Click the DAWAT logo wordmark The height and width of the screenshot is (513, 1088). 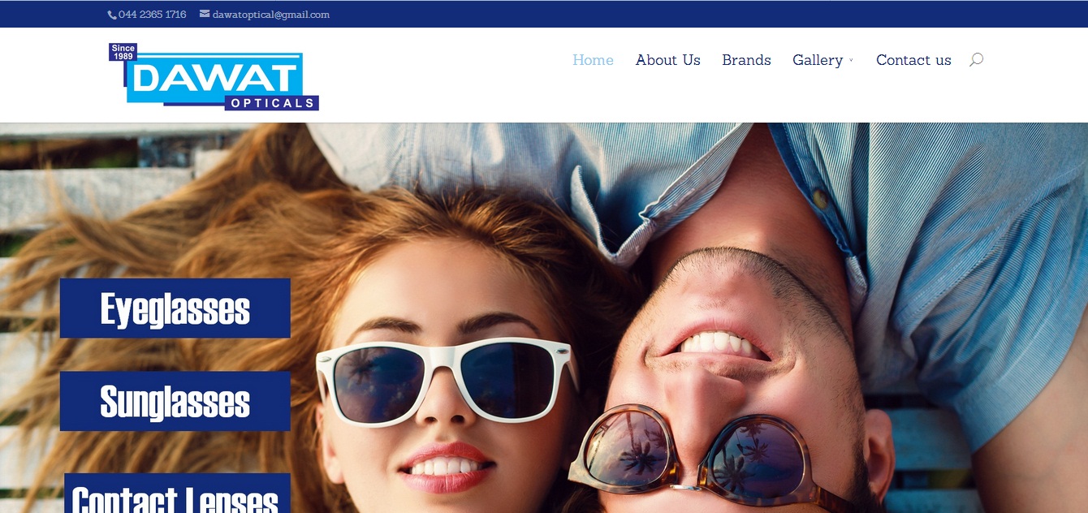tap(214, 78)
